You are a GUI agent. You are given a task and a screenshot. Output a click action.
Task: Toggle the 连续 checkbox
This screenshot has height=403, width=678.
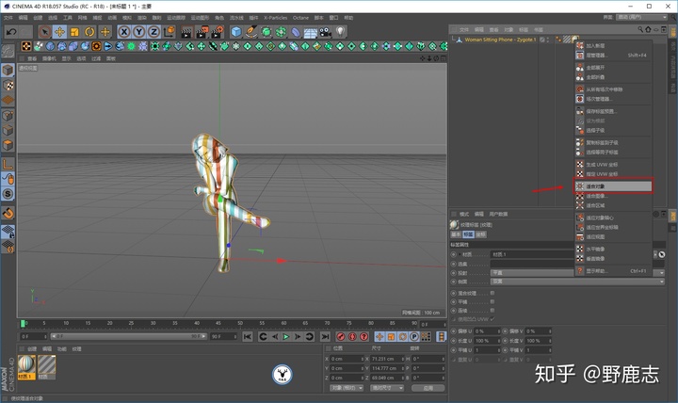[x=492, y=311]
